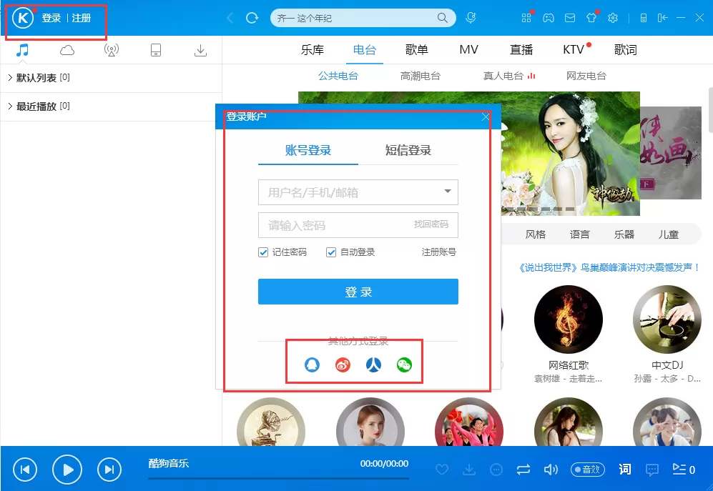Screen dimensions: 713x491
Task: Select the 风格 category
Action: click(535, 234)
